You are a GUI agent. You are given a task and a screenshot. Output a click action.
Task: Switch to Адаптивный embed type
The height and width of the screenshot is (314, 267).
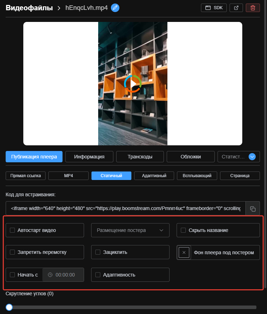tap(154, 176)
